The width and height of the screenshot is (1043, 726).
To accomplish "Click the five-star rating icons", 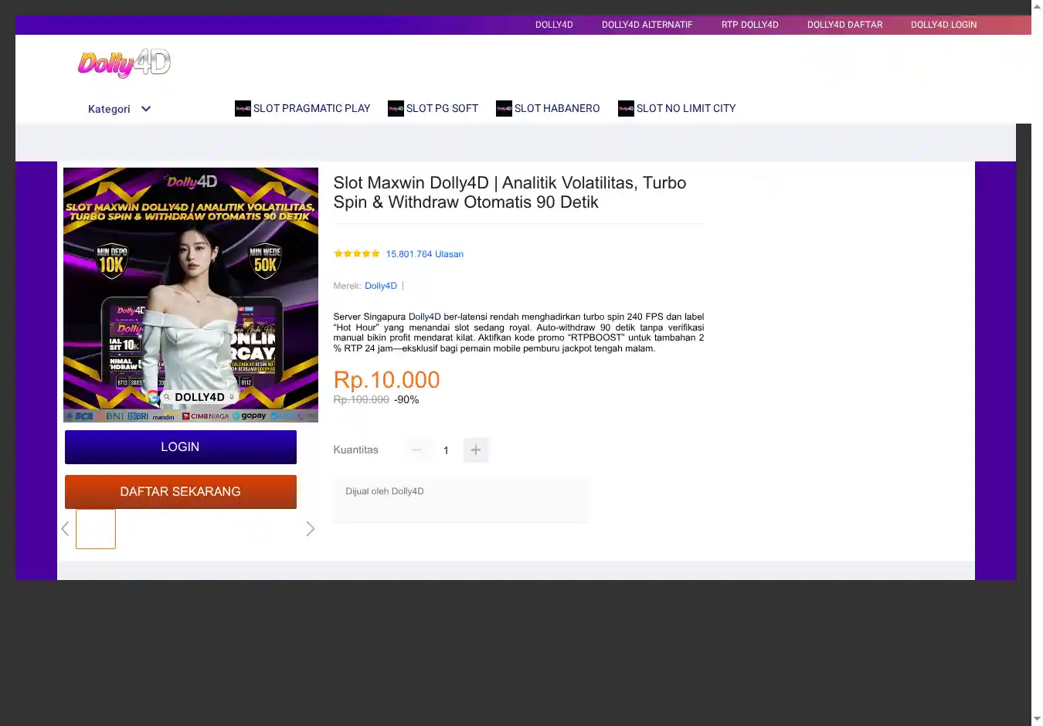I will pos(356,253).
